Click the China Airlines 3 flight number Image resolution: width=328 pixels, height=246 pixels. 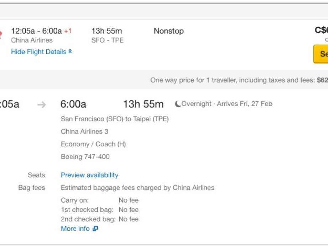point(84,132)
